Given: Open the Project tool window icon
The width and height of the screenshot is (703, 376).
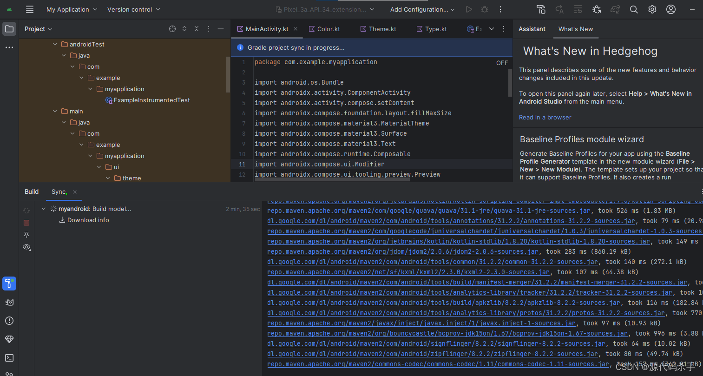Looking at the screenshot, I should point(9,29).
